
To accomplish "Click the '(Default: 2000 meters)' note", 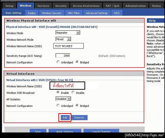I will point(112,56).
